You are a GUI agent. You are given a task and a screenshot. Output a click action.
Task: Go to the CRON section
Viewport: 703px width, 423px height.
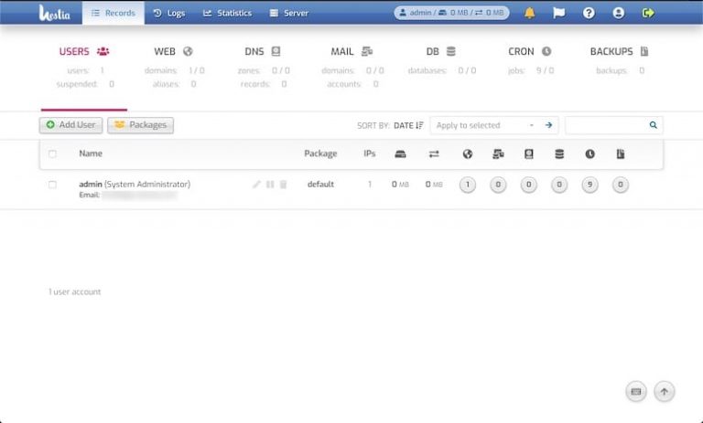pos(529,51)
